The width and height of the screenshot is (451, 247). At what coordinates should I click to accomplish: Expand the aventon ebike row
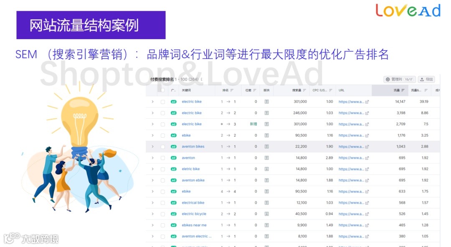tap(153, 180)
